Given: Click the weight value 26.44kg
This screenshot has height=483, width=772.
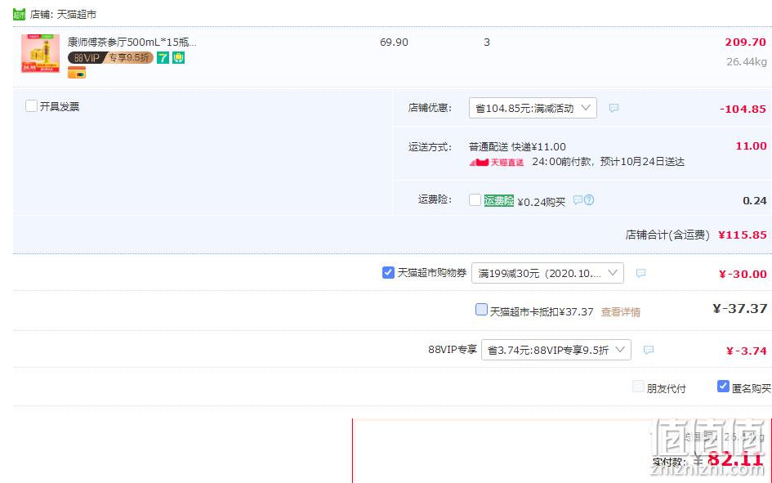Looking at the screenshot, I should 747,62.
